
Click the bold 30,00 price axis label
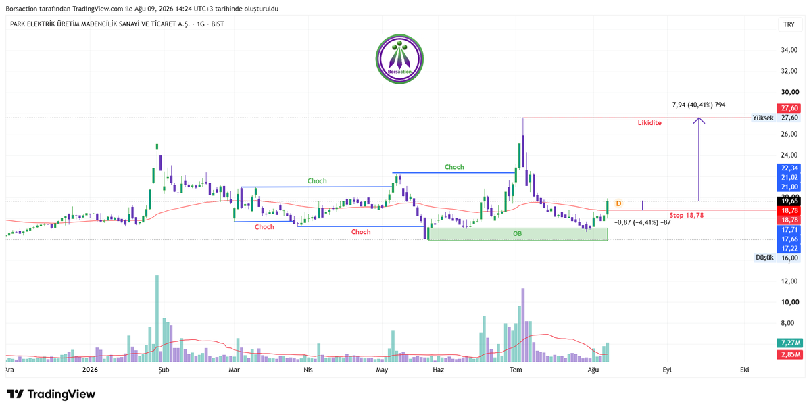tap(789, 93)
